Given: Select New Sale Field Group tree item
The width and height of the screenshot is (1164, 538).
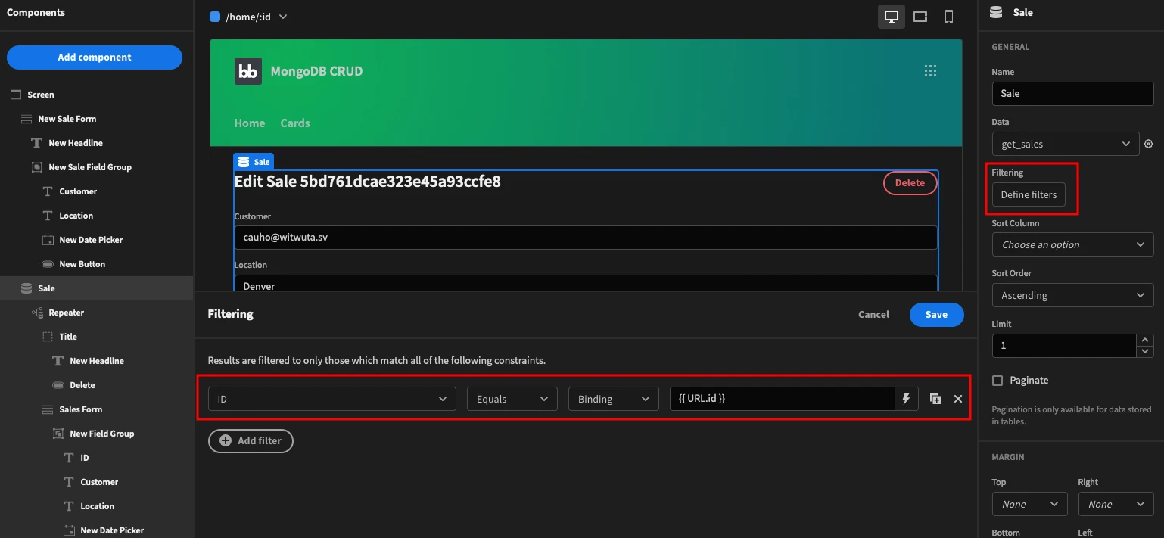Looking at the screenshot, I should point(90,167).
